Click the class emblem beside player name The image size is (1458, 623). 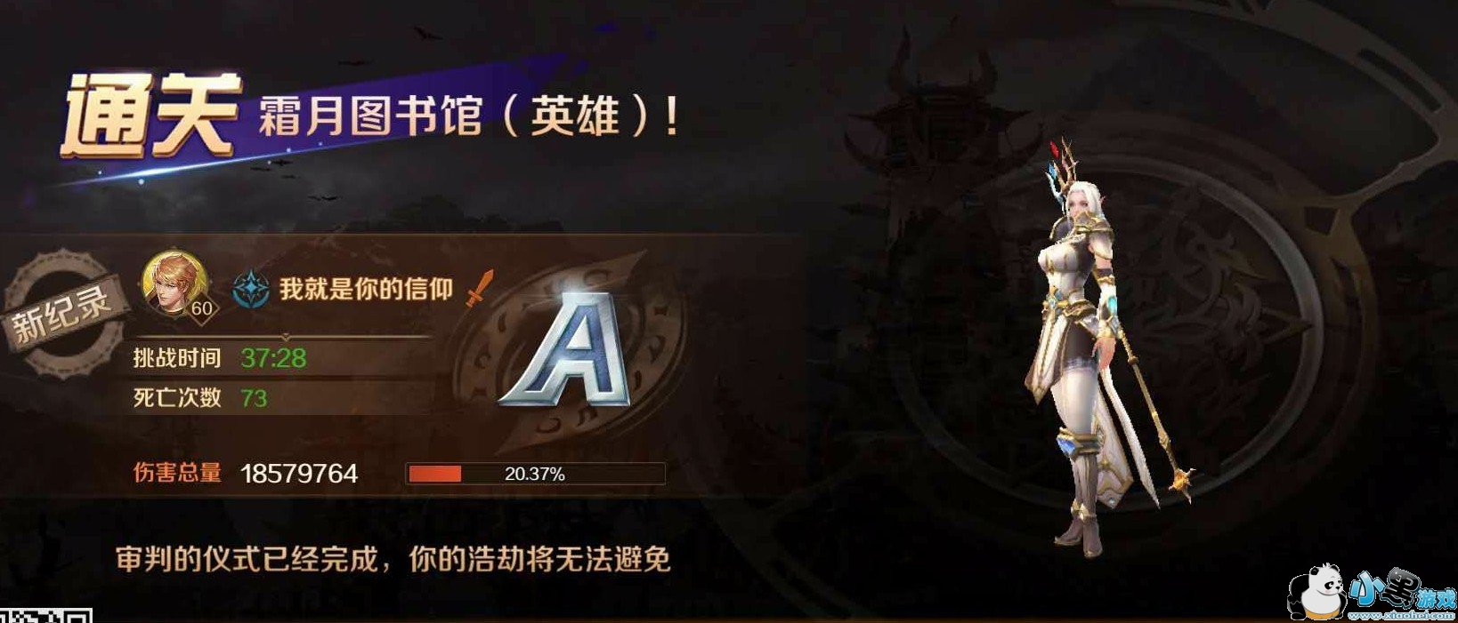click(251, 290)
